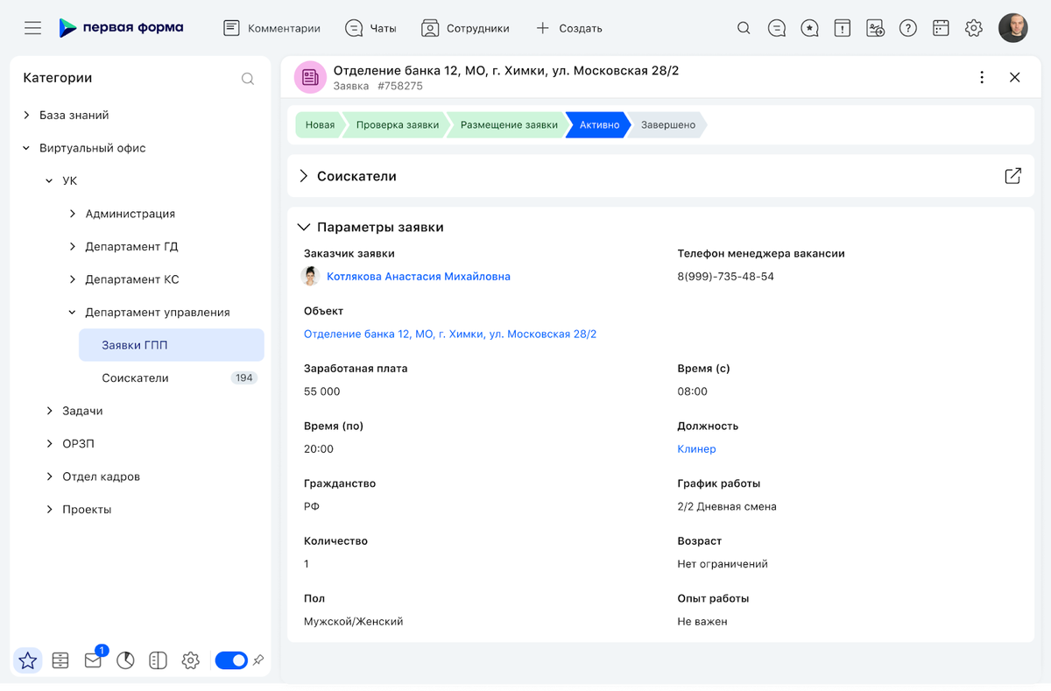Open the calendar icon in the top bar
Viewport: 1051px width, 691px height.
(941, 27)
